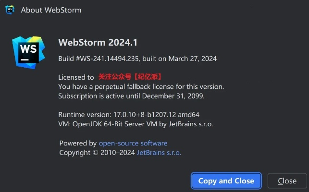
Task: Click the Powered by label
Action: click(78, 143)
